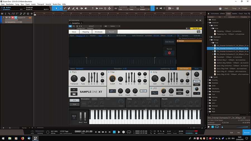
Task: Click the add sample plus icon
Action: tap(178, 36)
